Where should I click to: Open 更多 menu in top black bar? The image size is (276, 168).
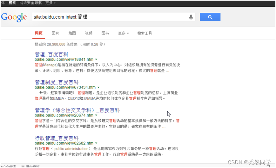50,3
